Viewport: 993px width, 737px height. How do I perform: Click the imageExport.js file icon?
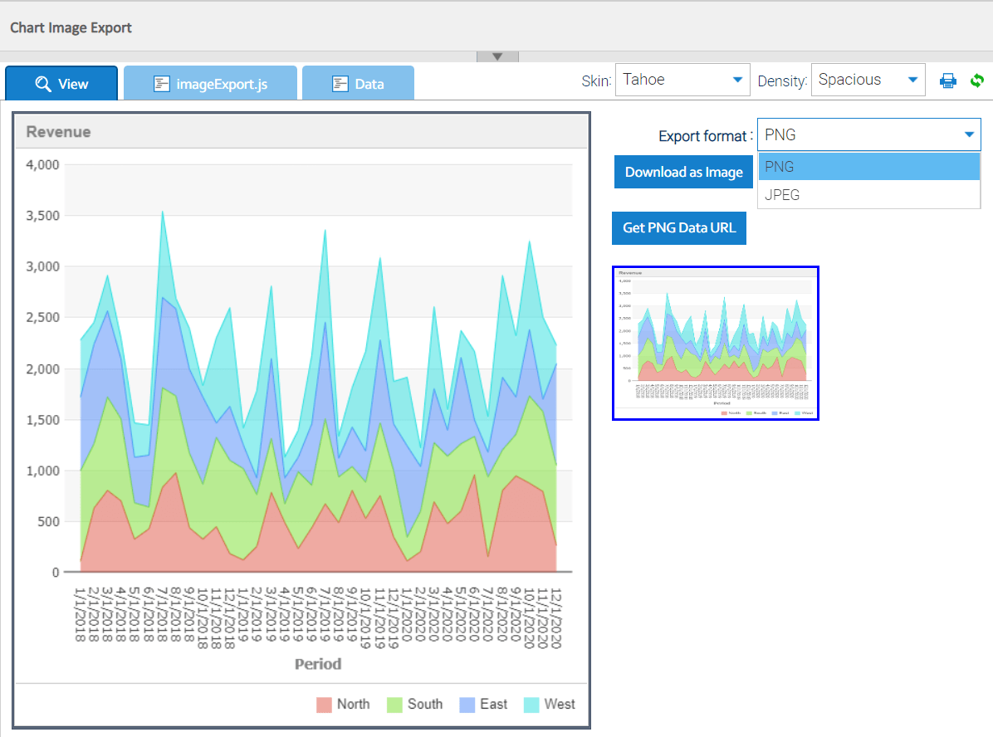(x=162, y=84)
